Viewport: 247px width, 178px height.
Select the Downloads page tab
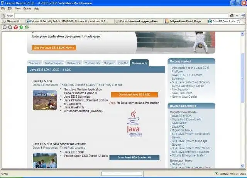(139, 63)
